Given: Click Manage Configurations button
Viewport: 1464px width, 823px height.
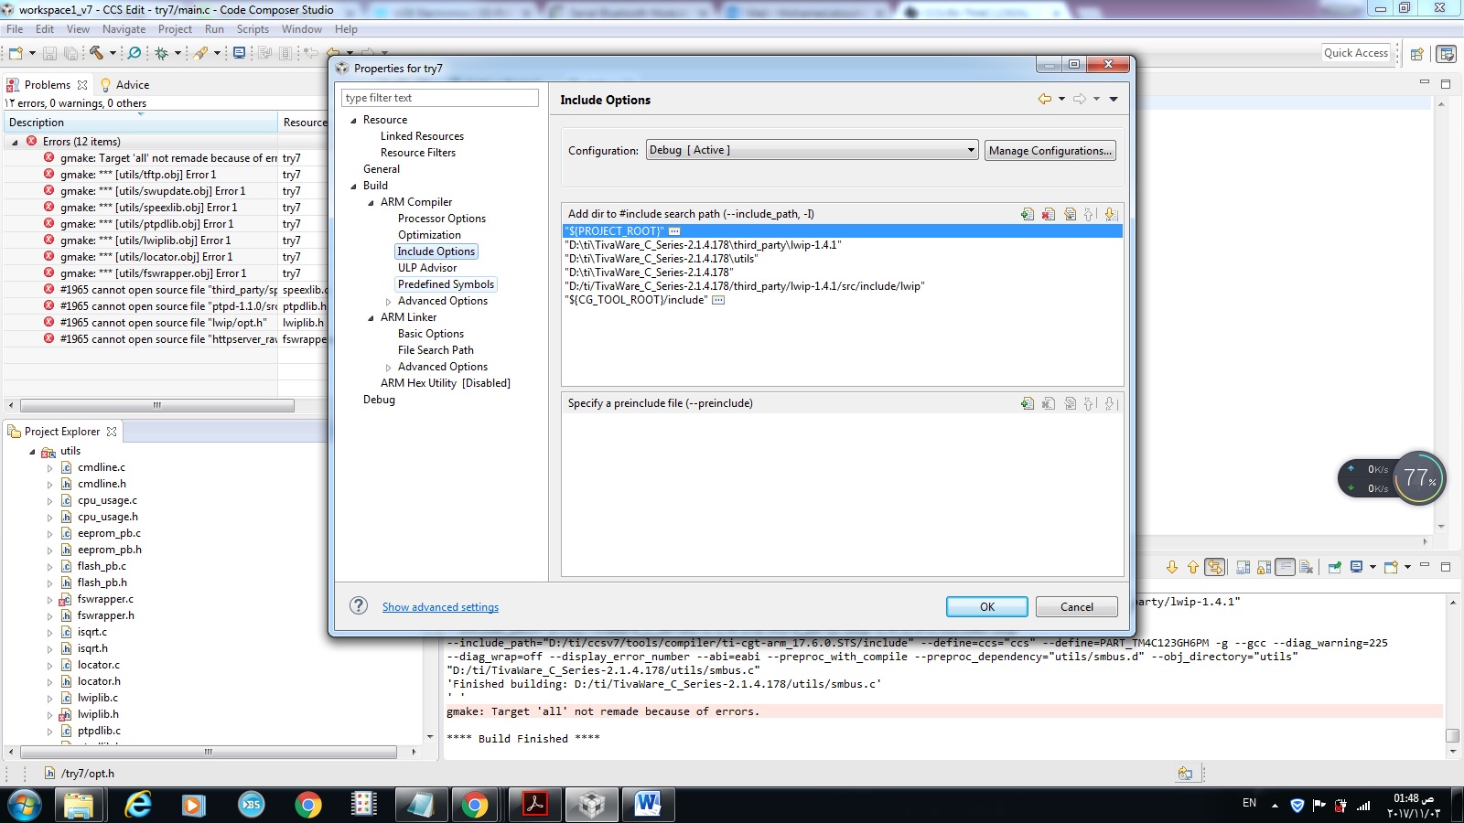Looking at the screenshot, I should (x=1050, y=150).
